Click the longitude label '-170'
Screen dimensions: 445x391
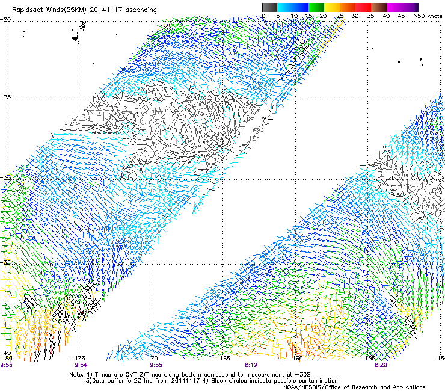(150, 359)
